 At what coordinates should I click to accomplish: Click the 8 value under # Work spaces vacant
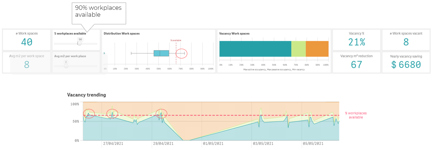coord(406,42)
